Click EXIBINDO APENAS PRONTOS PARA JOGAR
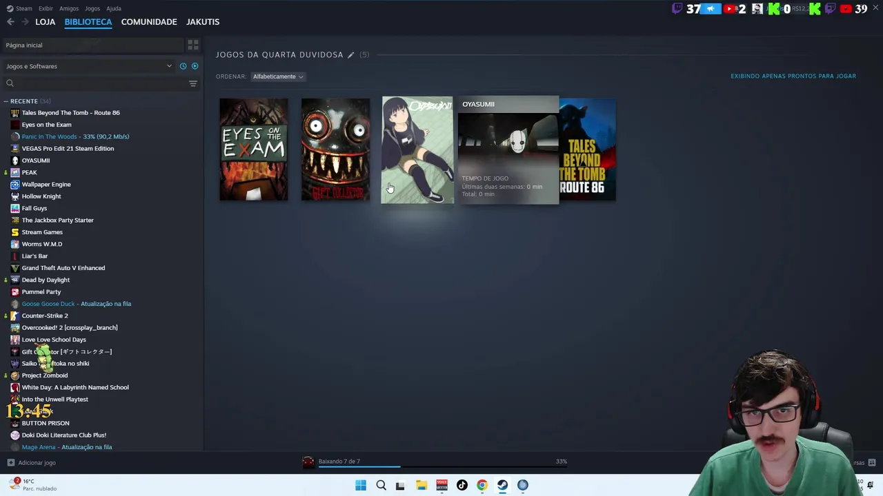Screen dimensions: 883x496 (x=793, y=76)
